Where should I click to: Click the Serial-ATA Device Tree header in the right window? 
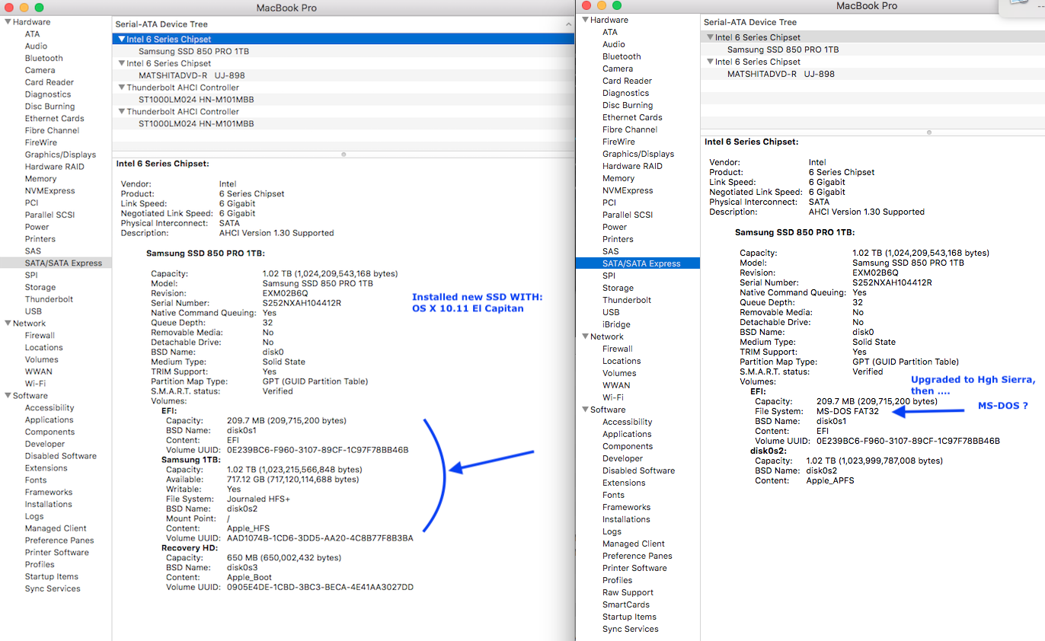pos(750,23)
